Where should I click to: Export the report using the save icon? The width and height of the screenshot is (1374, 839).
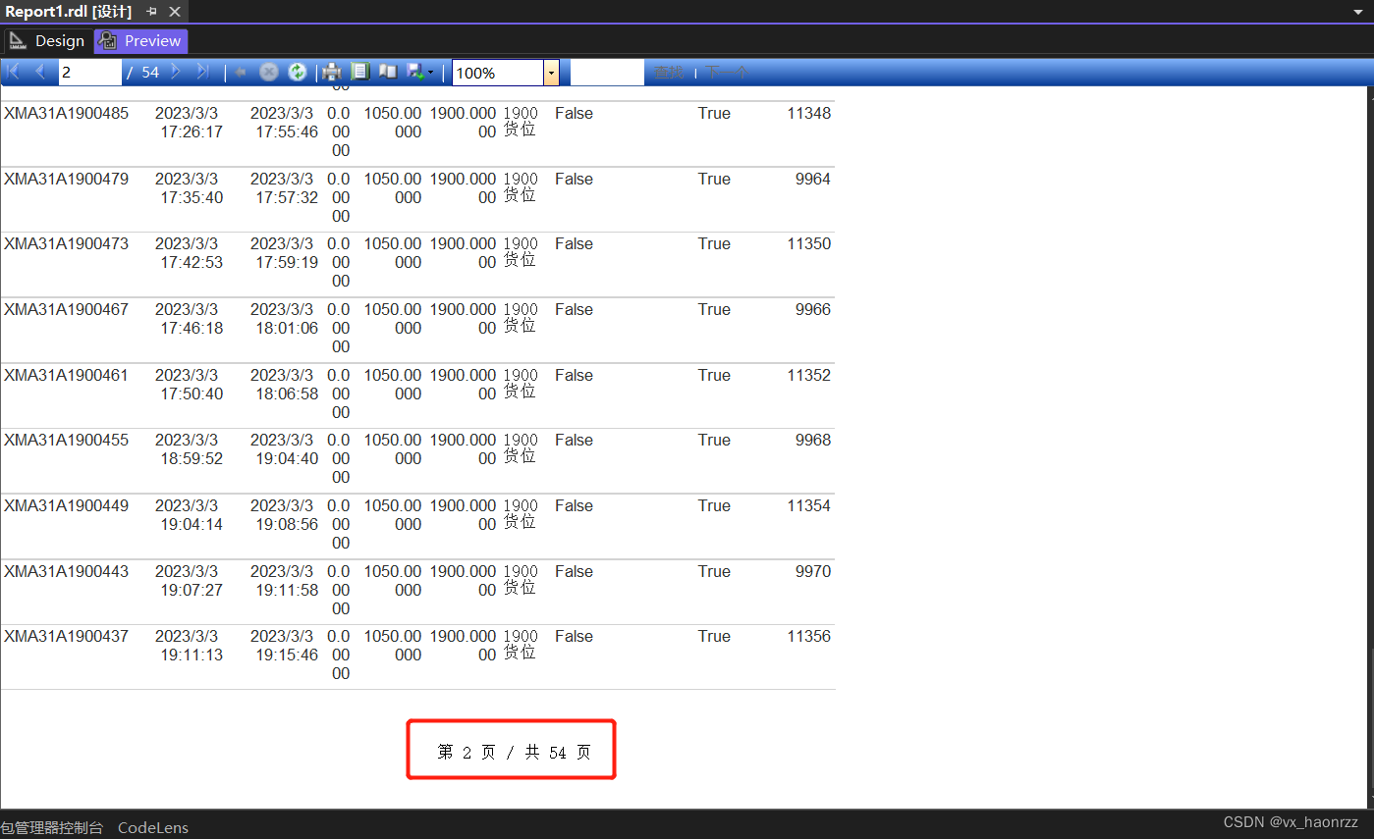tap(413, 71)
